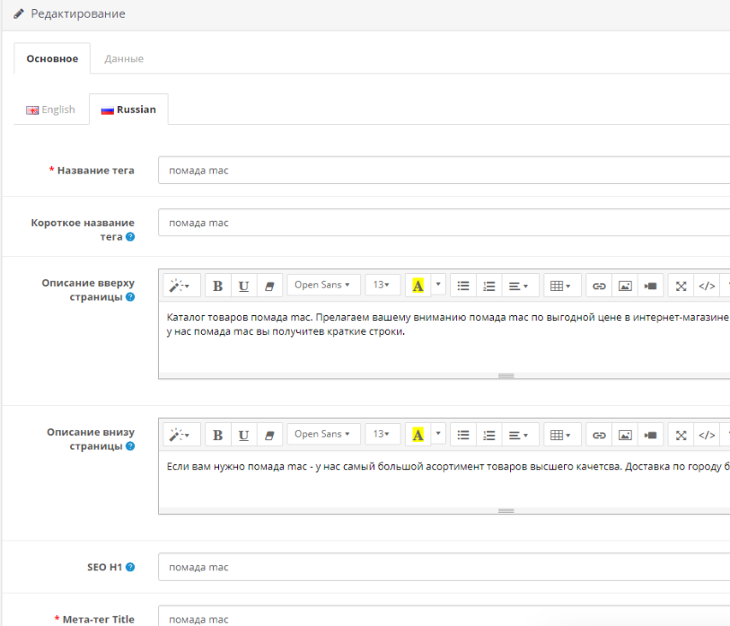Apply yellow highlight color in top editor
Viewport: 730px width, 626px height.
(x=418, y=286)
